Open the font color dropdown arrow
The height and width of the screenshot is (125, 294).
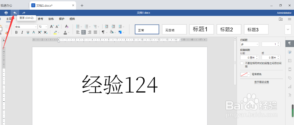click(x=69, y=32)
